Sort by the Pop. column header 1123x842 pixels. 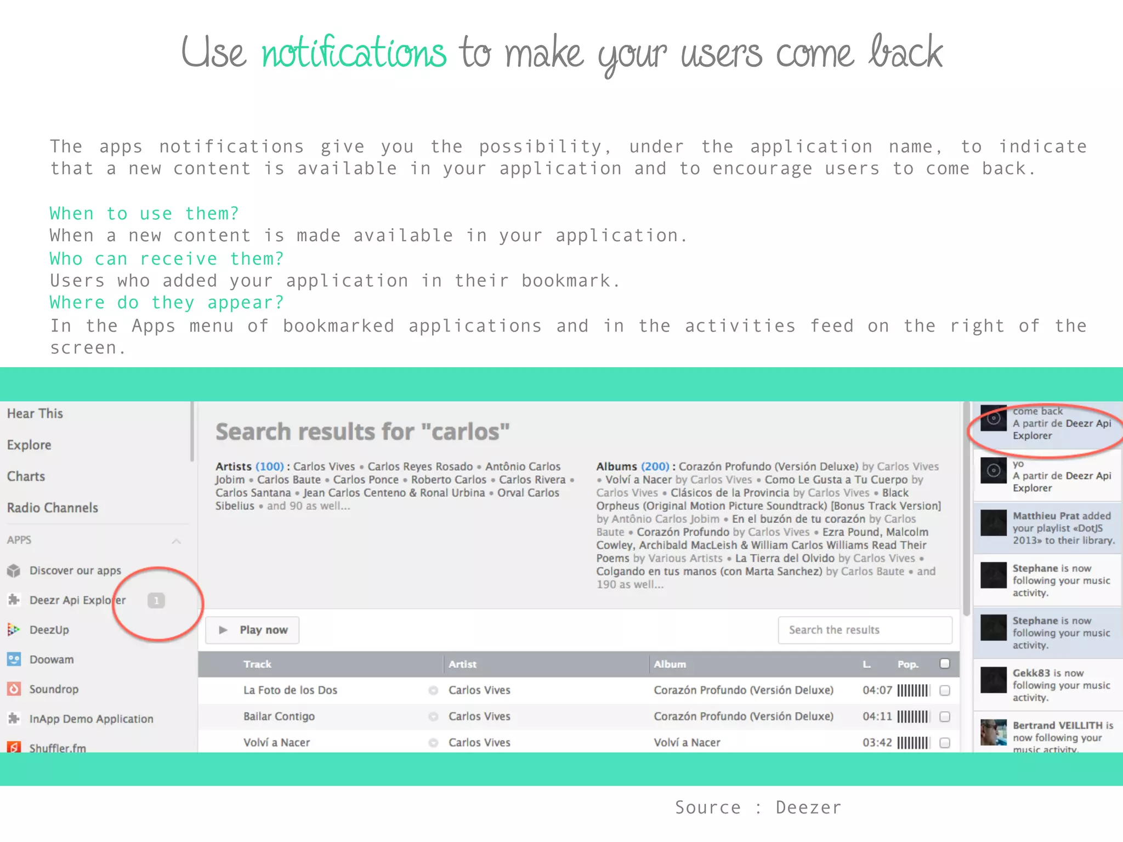[908, 664]
